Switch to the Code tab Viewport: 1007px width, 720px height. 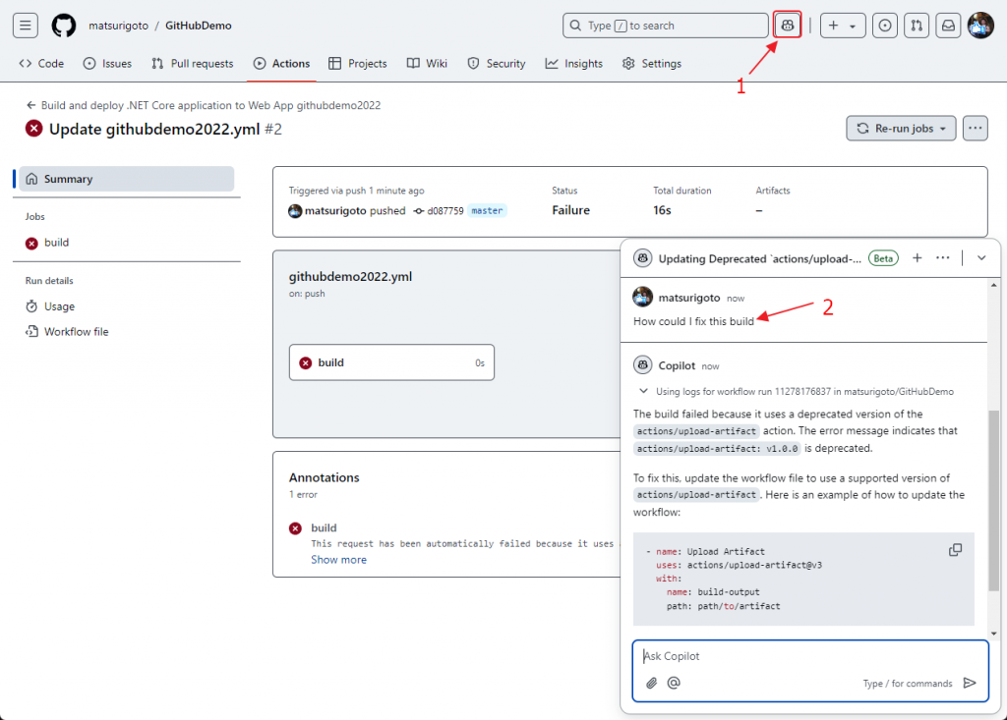pyautogui.click(x=41, y=64)
